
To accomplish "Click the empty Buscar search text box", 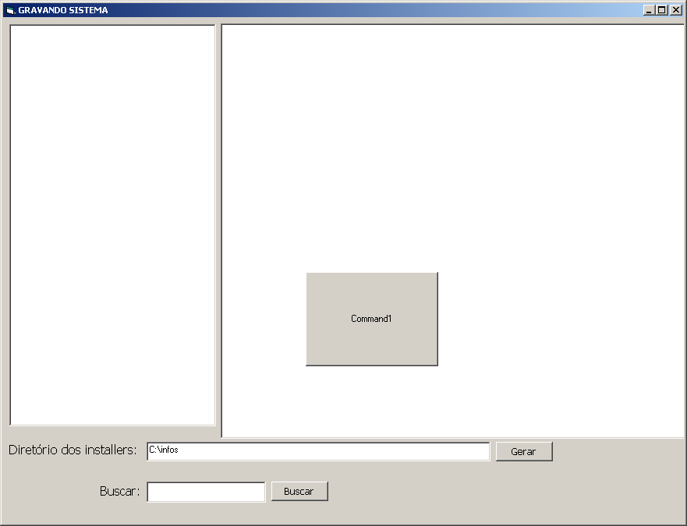I will [206, 492].
